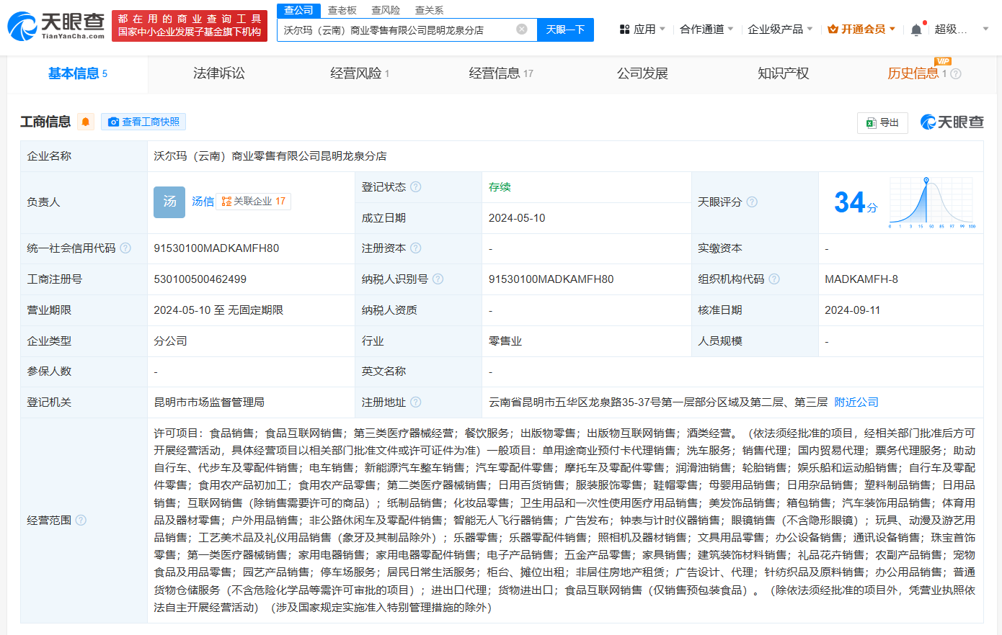Switch to the 知识产权 tab
Viewport: 1002px width, 635px height.
tap(783, 73)
